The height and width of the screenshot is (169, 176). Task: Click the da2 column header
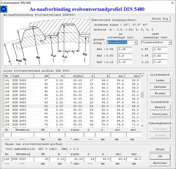pyautogui.click(x=133, y=76)
